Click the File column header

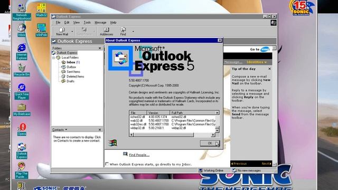point(138,112)
